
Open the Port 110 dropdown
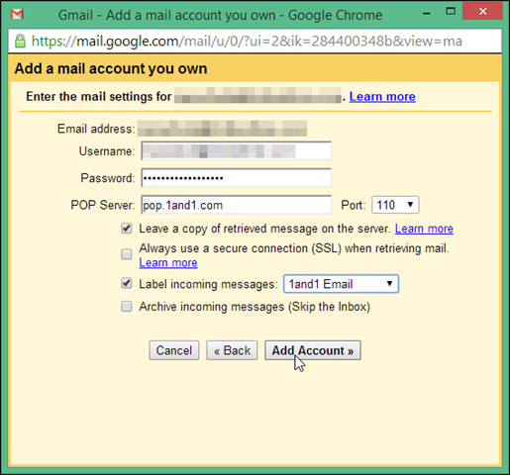tap(395, 205)
